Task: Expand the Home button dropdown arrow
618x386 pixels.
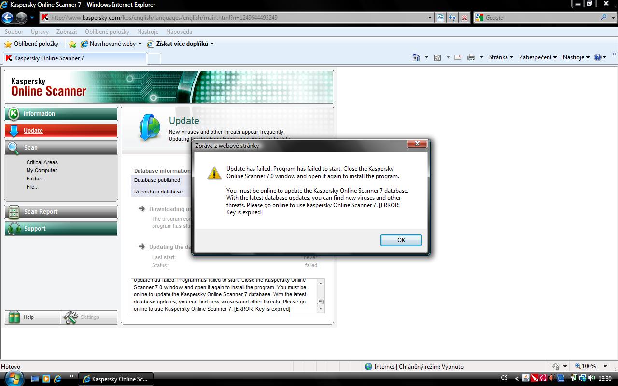Action: tap(426, 57)
